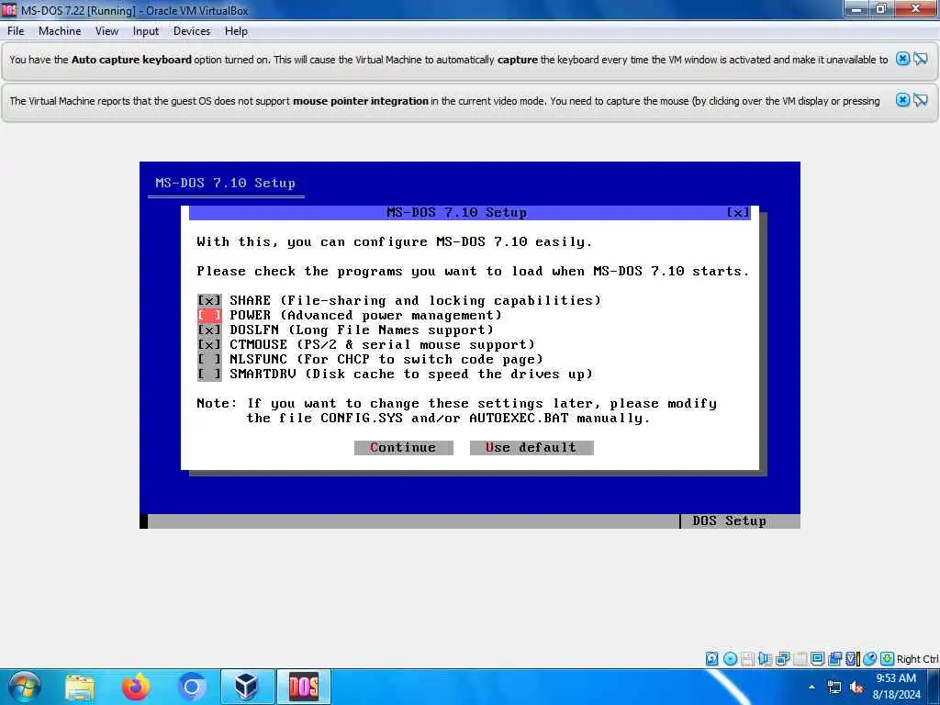Click the Continue button

404,448
